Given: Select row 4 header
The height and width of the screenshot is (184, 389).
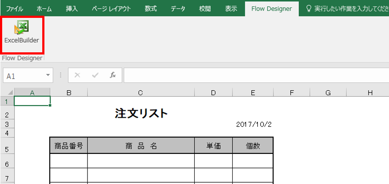Looking at the screenshot, I should point(7,133).
